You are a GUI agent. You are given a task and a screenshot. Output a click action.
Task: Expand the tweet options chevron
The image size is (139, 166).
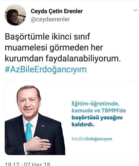pyautogui.click(x=135, y=10)
